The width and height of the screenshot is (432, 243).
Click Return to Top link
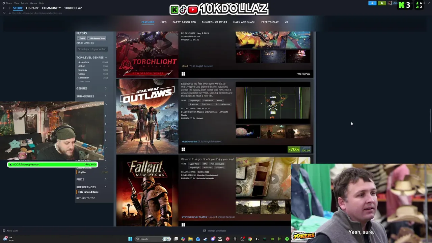click(85, 198)
